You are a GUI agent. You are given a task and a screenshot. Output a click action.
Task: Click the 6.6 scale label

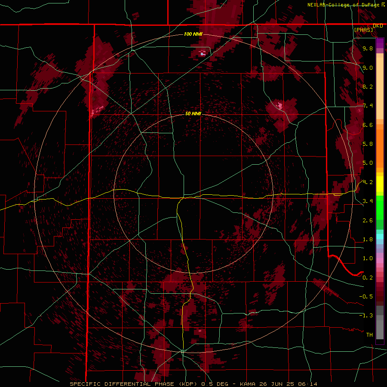(x=368, y=125)
